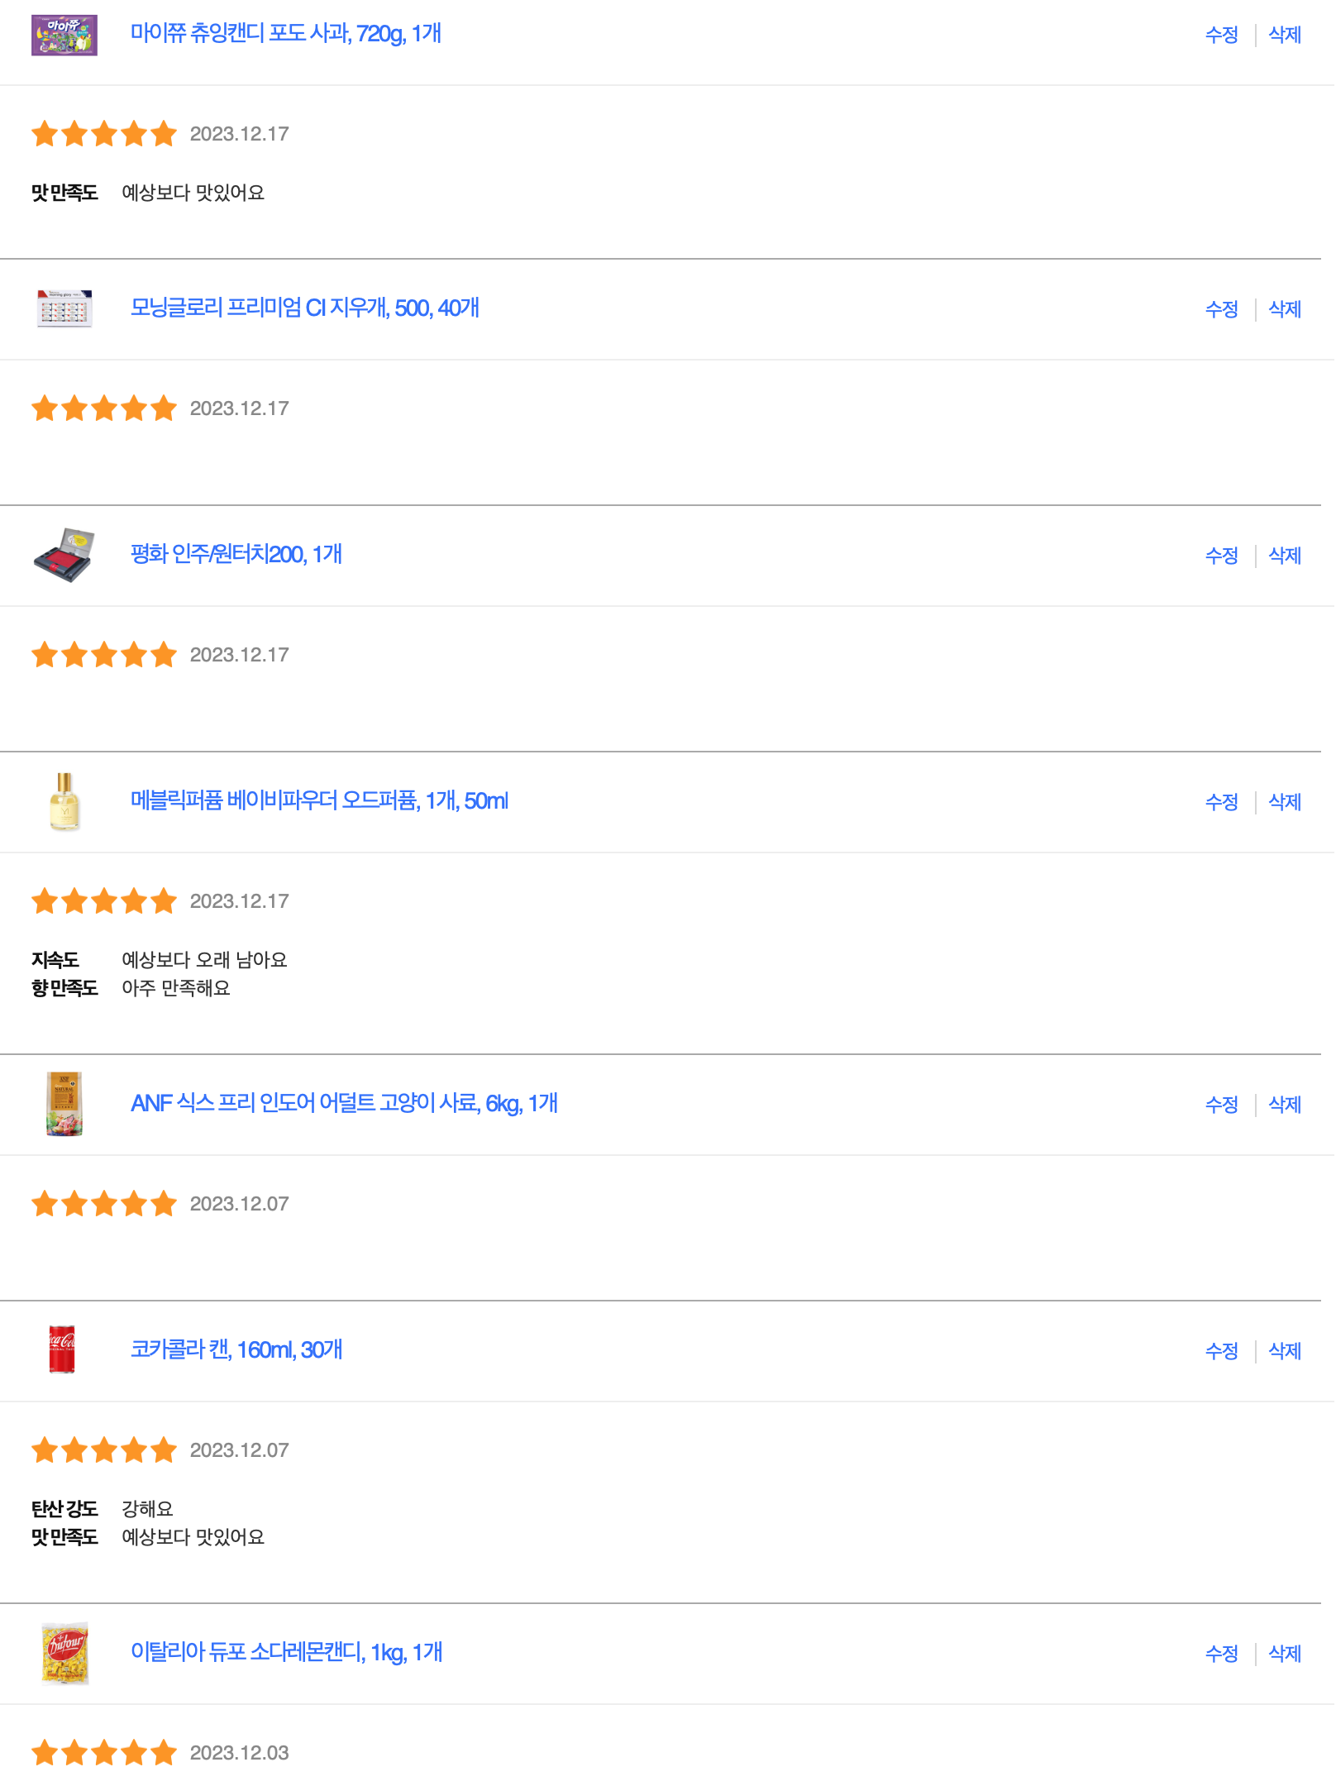Click the star rating of 메블릭퍼퓸 review

pos(104,901)
